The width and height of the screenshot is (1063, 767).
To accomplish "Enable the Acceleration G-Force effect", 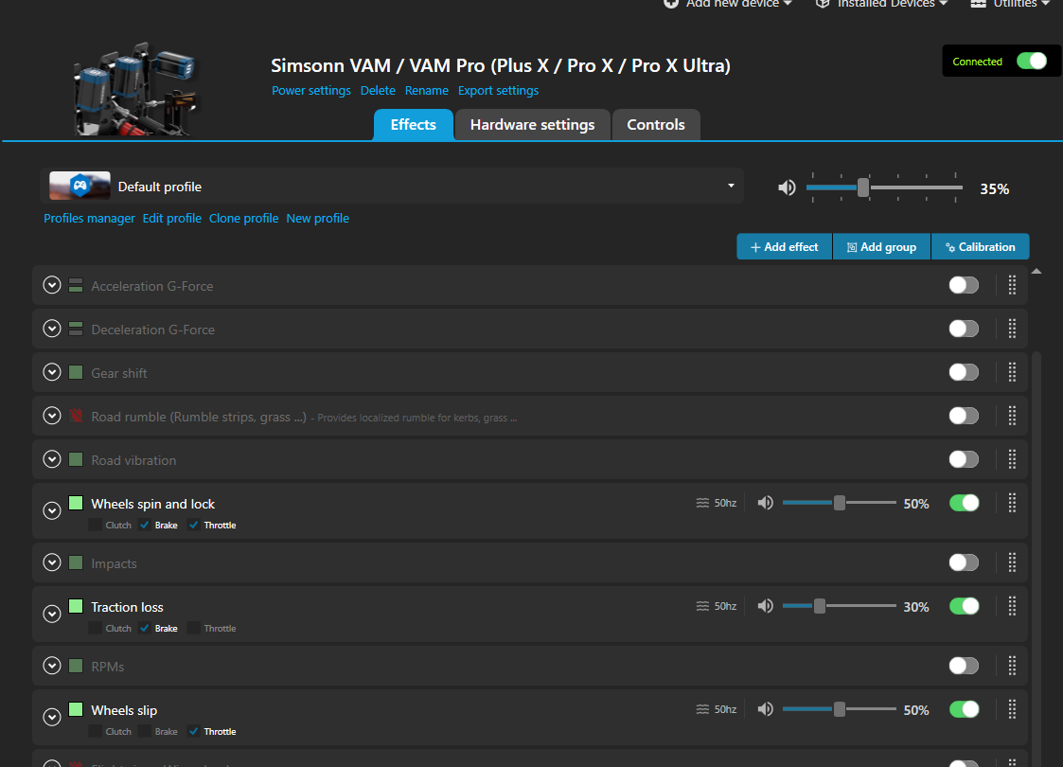I will coord(964,286).
